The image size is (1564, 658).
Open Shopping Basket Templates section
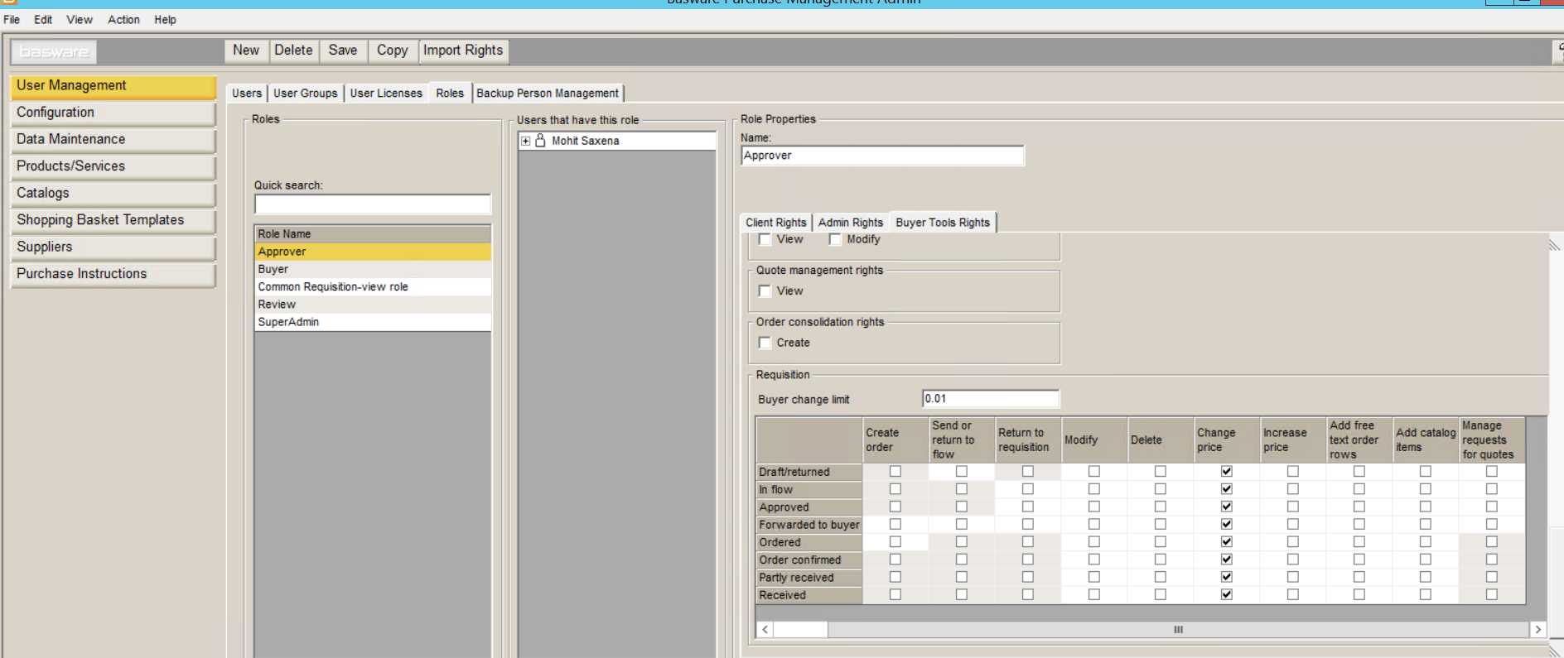(113, 220)
